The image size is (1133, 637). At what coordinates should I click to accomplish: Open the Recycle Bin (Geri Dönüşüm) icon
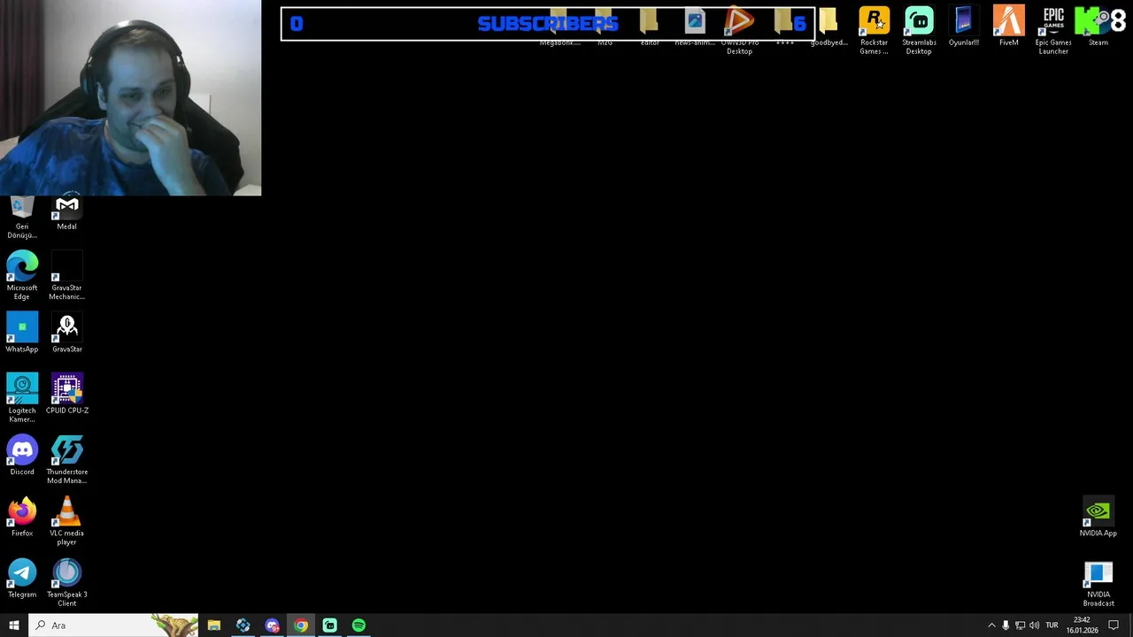point(22,217)
